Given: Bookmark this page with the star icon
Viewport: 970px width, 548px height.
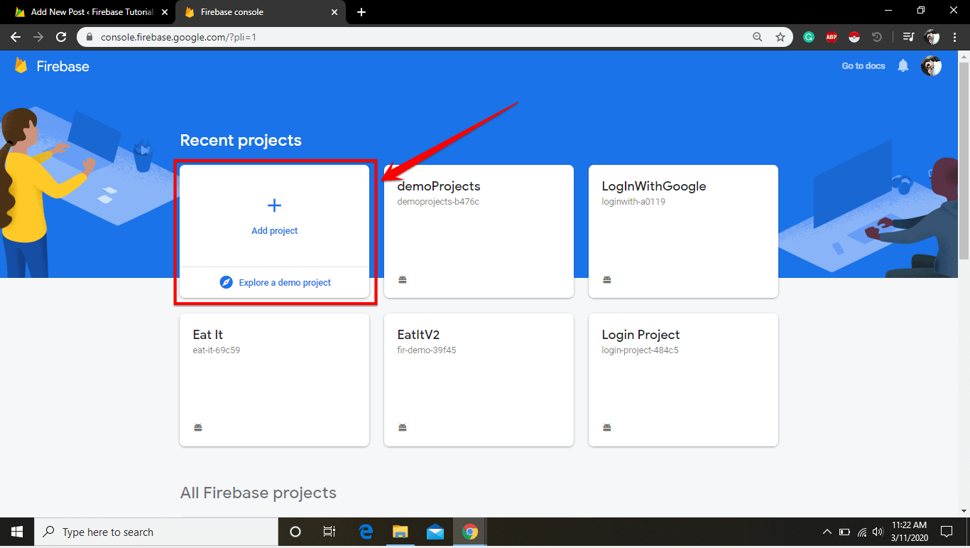Looking at the screenshot, I should pos(780,37).
